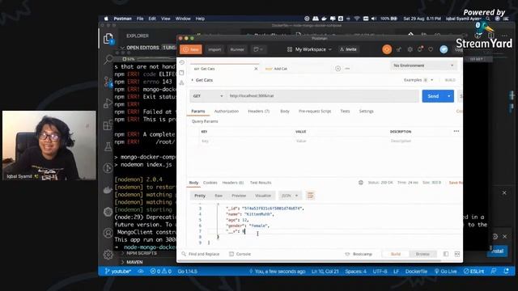Select the Tests tab

pyautogui.click(x=345, y=112)
